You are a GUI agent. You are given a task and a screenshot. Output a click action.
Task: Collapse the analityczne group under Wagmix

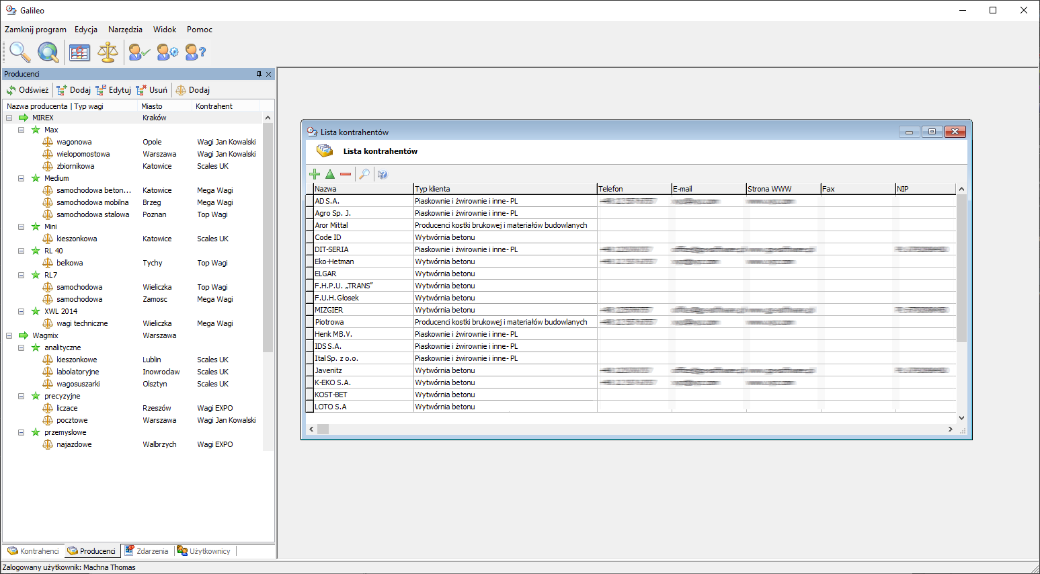click(x=22, y=347)
